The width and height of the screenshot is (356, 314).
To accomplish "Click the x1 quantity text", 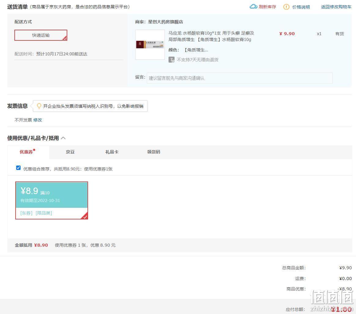I will pos(319,34).
